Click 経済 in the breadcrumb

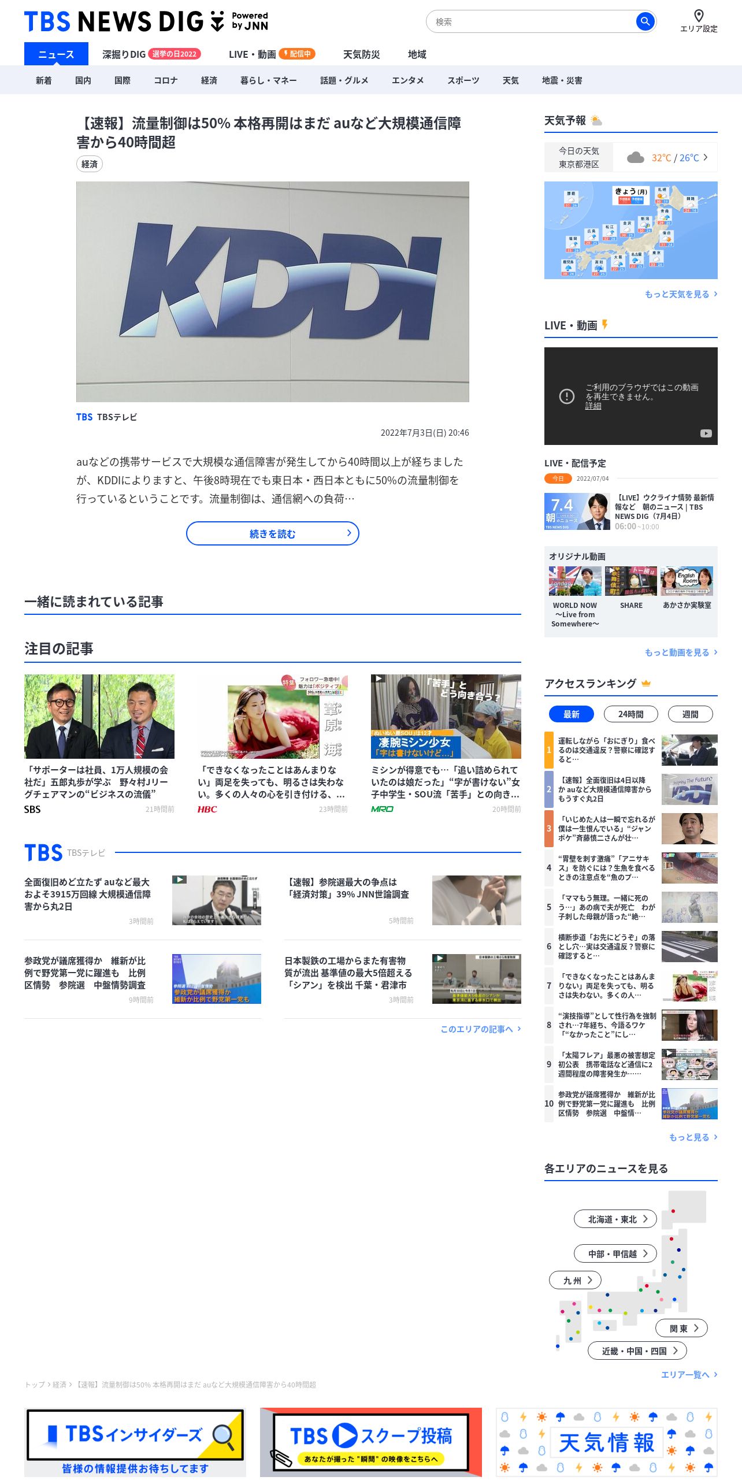[x=60, y=1385]
